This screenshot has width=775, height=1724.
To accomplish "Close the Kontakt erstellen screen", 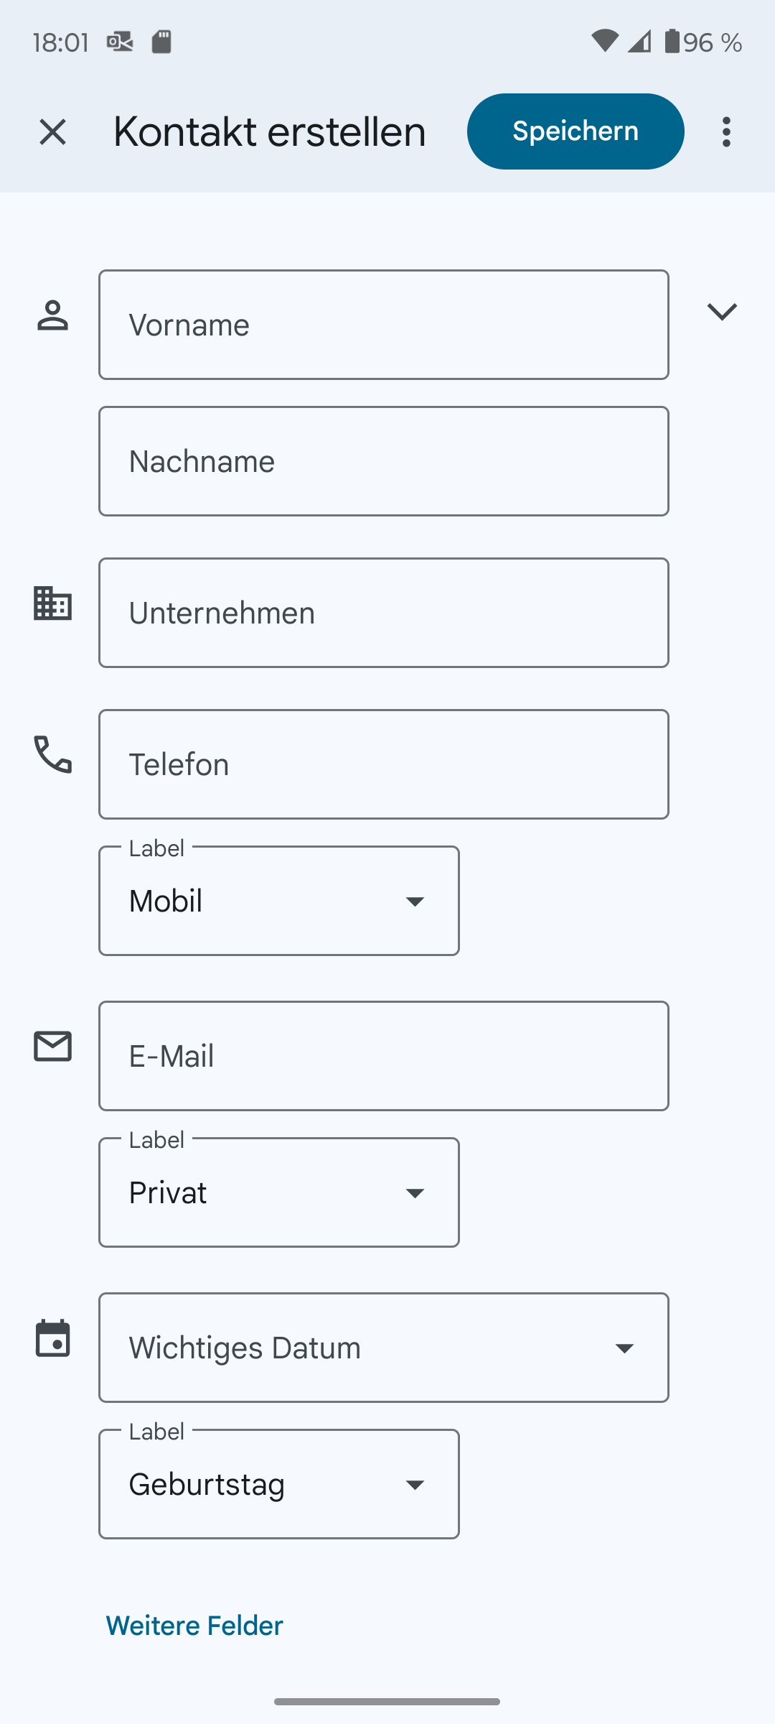I will pyautogui.click(x=52, y=132).
